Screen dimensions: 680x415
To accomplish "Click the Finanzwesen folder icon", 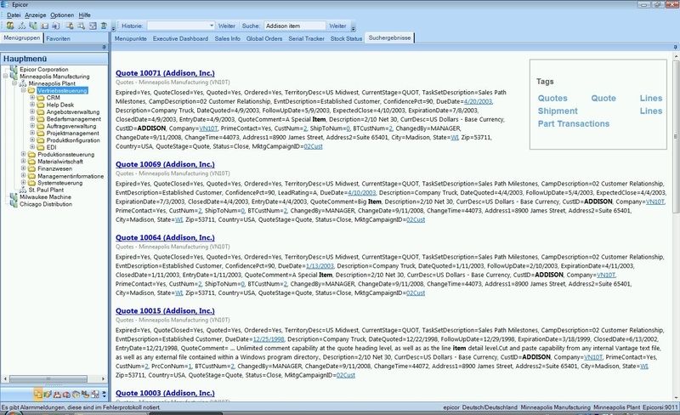I will (31, 169).
